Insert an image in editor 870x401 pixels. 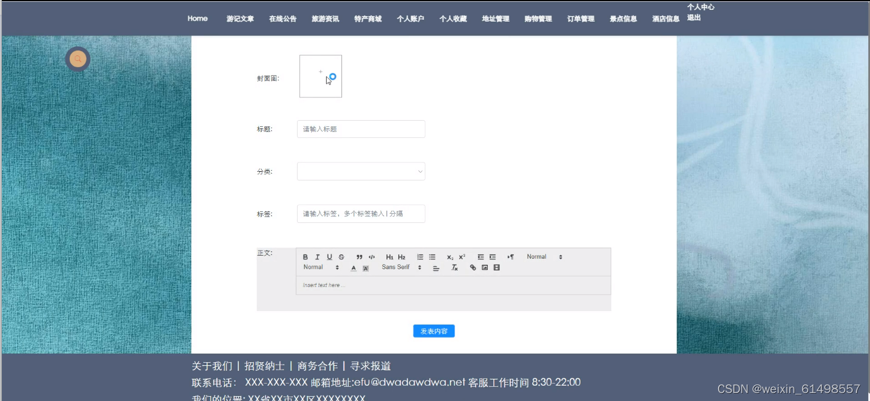tap(485, 268)
